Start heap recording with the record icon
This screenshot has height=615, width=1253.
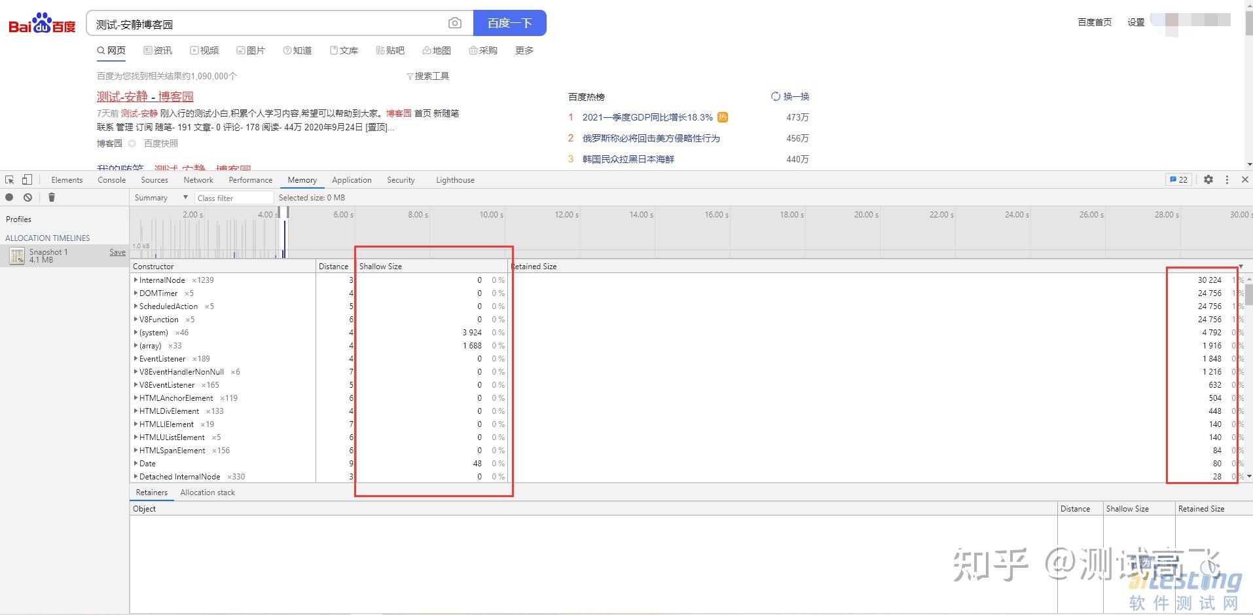(x=9, y=197)
